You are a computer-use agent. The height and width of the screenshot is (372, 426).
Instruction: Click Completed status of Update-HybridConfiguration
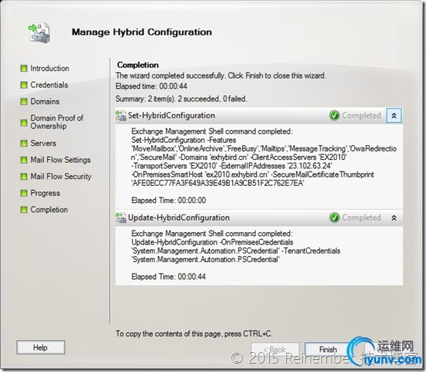[x=361, y=218]
